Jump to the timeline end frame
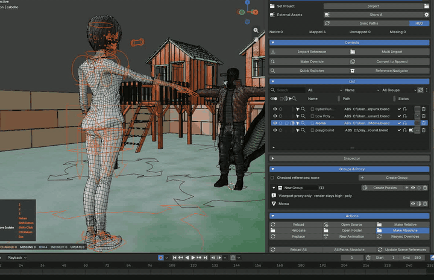Screen dimensions: 434x280 click(x=205, y=258)
